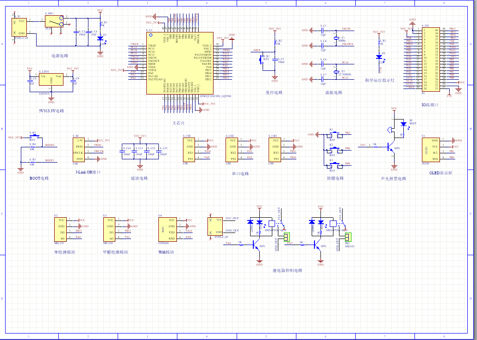477x340 pixels.
Task: Click the '晶振电路' section label
Action: tap(334, 93)
